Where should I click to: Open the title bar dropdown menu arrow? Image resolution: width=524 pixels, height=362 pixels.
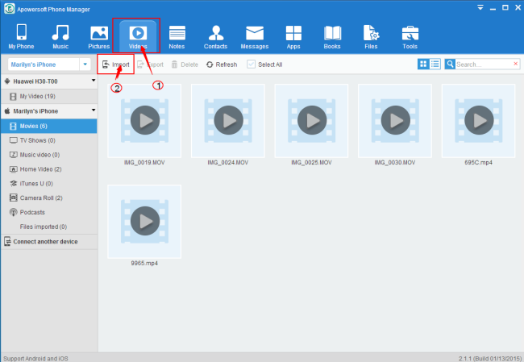pyautogui.click(x=480, y=7)
